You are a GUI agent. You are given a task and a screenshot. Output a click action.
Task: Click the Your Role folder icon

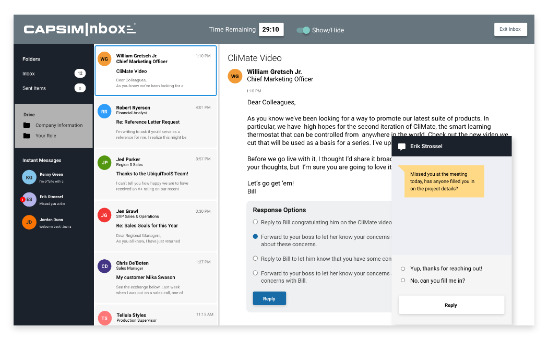[27, 136]
